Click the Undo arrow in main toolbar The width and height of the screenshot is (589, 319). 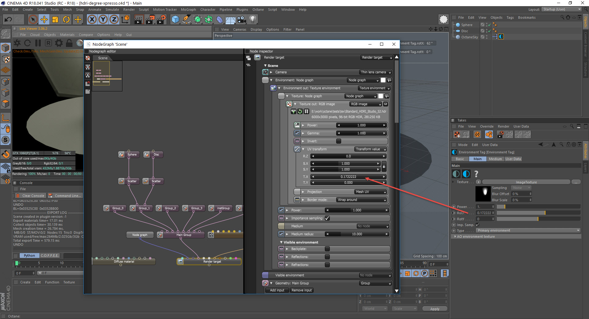point(8,20)
